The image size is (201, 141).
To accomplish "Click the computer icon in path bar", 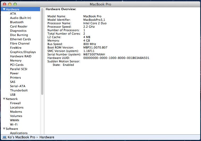I will [x=5, y=137].
